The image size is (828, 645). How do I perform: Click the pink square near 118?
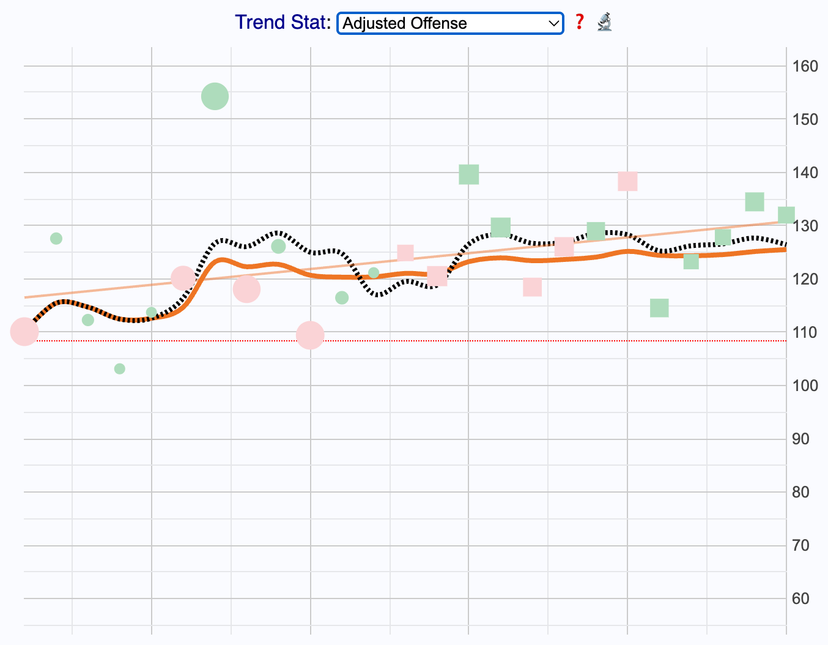pos(532,286)
